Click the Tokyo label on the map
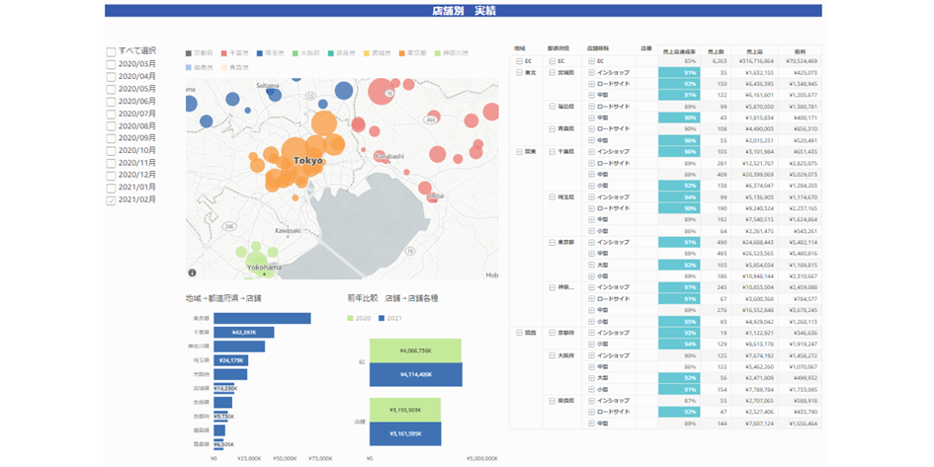The height and width of the screenshot is (467, 934). pos(308,161)
